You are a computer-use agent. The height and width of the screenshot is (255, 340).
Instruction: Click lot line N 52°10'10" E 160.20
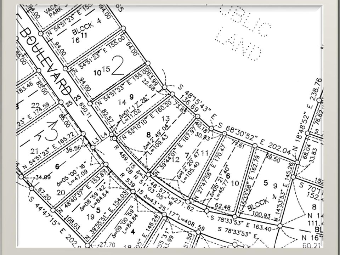pyautogui.click(x=147, y=120)
